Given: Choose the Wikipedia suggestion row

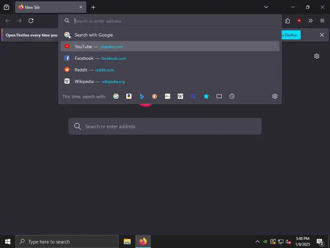Looking at the screenshot, I should 170,81.
